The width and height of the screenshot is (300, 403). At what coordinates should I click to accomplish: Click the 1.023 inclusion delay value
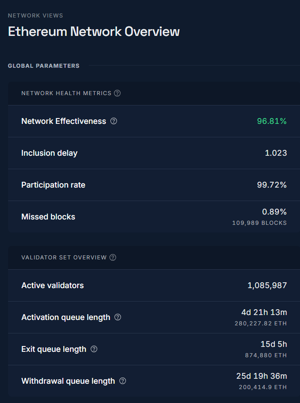pyautogui.click(x=276, y=153)
